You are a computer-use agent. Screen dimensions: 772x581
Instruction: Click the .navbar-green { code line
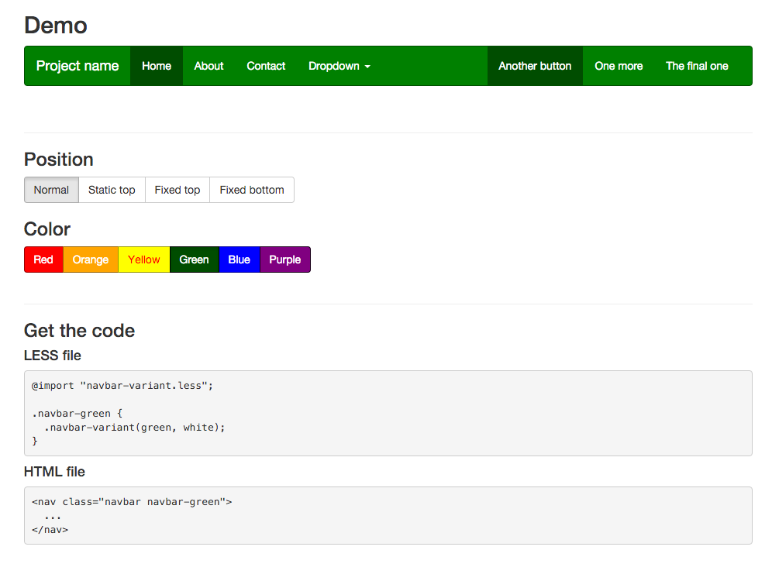click(x=78, y=414)
